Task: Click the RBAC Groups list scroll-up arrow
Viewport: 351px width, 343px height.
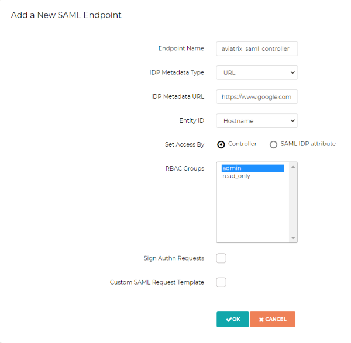Action: [294, 167]
